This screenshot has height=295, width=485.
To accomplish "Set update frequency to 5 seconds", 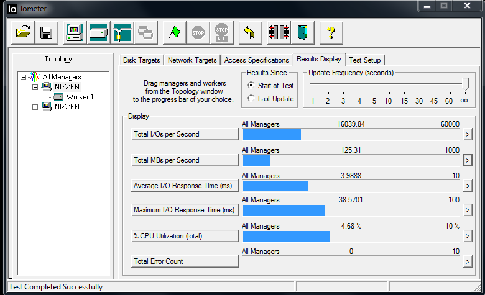I will tap(374, 101).
